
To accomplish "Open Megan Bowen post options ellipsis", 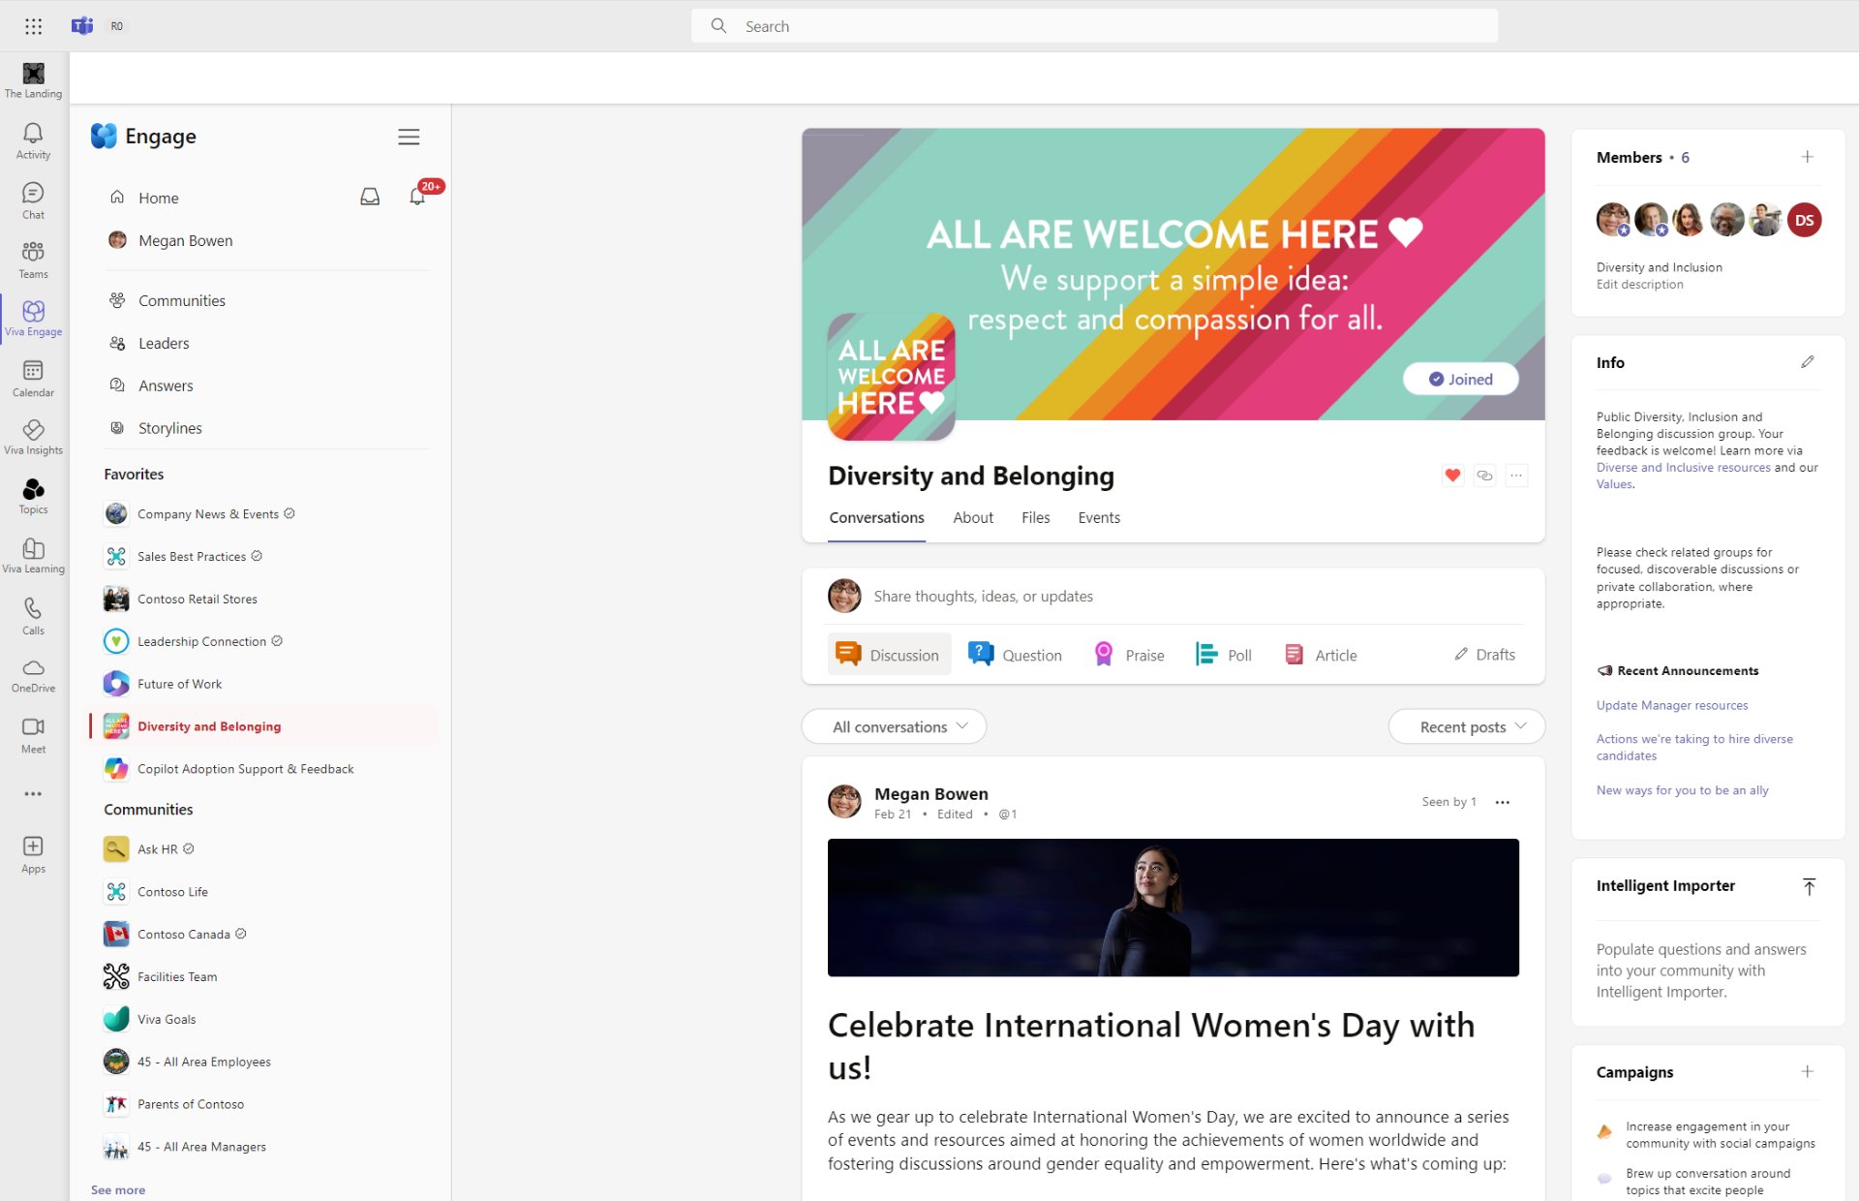I will point(1502,802).
